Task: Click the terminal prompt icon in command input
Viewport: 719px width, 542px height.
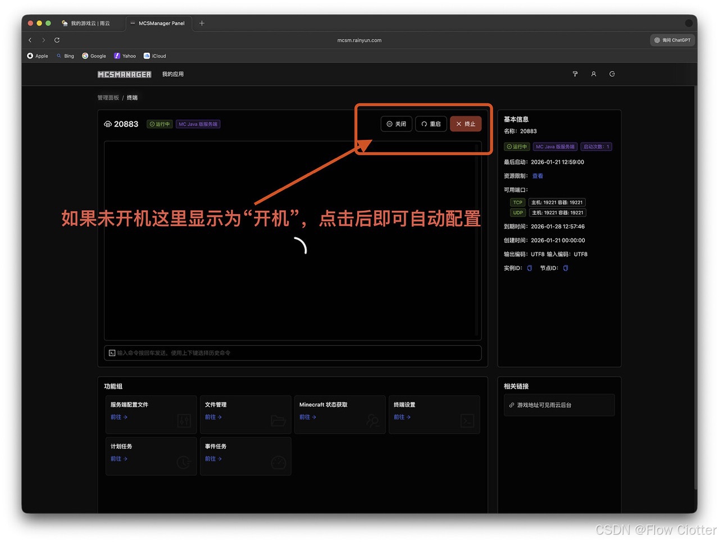Action: click(x=112, y=353)
